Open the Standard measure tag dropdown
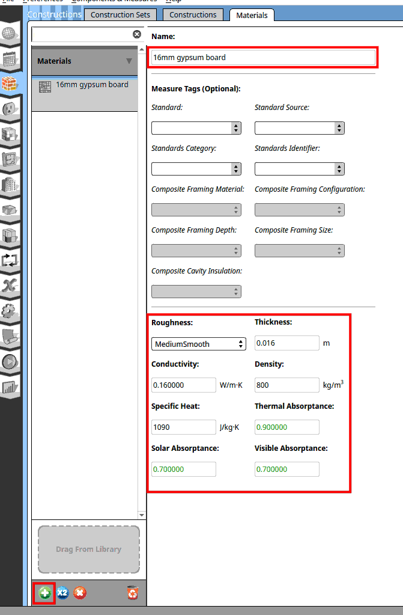 coord(196,127)
